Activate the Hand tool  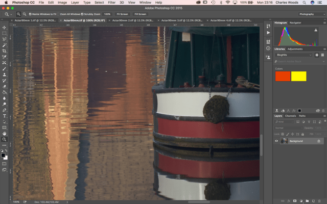coord(5,133)
